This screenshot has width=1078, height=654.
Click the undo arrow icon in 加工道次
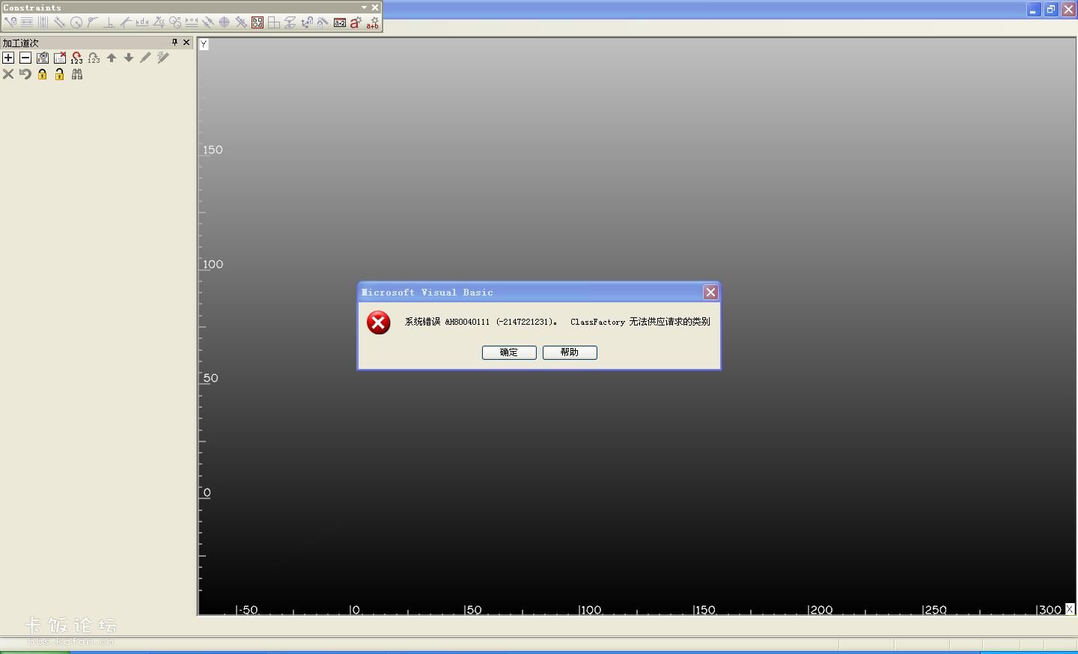click(x=25, y=74)
